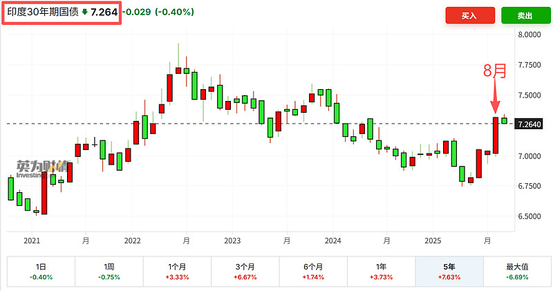The image size is (553, 291).
Task: Click the current price 7.264 in header
Action: coord(104,12)
